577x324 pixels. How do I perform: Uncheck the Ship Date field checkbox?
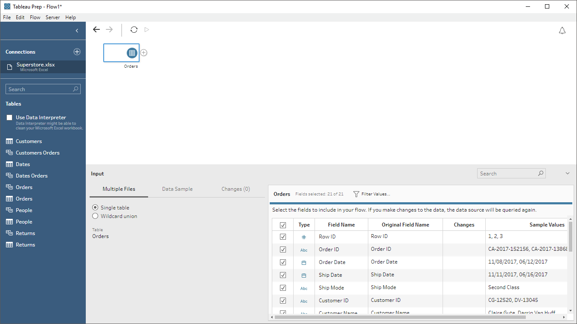pyautogui.click(x=283, y=275)
